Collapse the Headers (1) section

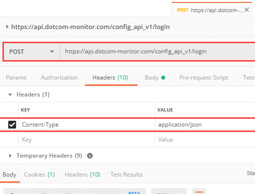(10, 95)
